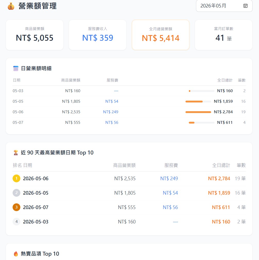Click NT$ 2,535 in the ranking table
259x260 pixels.
pos(125,178)
